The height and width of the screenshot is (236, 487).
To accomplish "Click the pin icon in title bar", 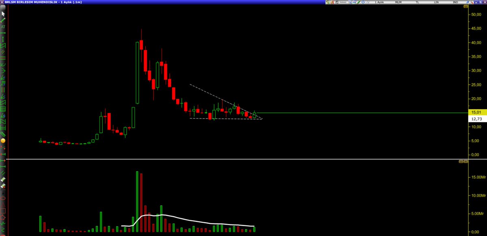I will [x=468, y=2].
